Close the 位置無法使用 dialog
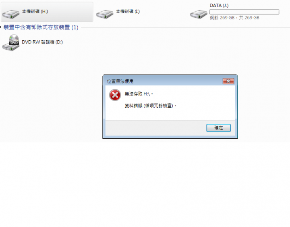 point(228,81)
